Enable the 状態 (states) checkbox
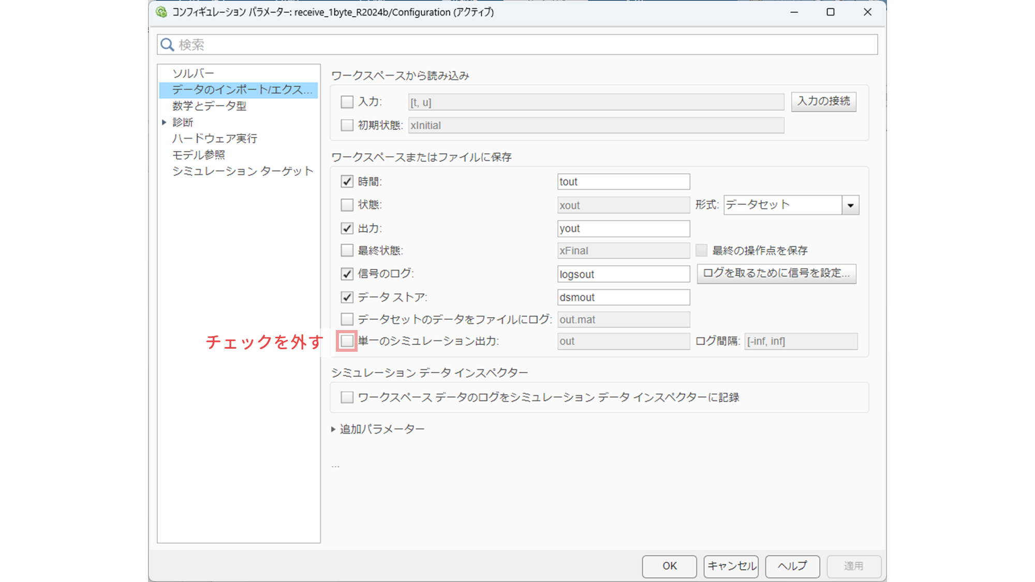 point(347,205)
